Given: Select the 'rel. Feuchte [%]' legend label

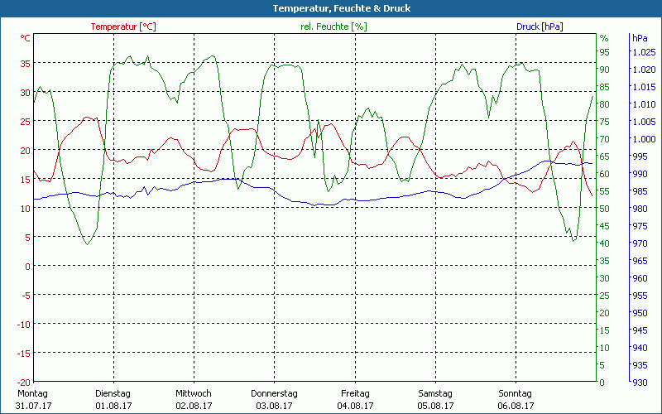Looking at the screenshot, I should (x=333, y=26).
